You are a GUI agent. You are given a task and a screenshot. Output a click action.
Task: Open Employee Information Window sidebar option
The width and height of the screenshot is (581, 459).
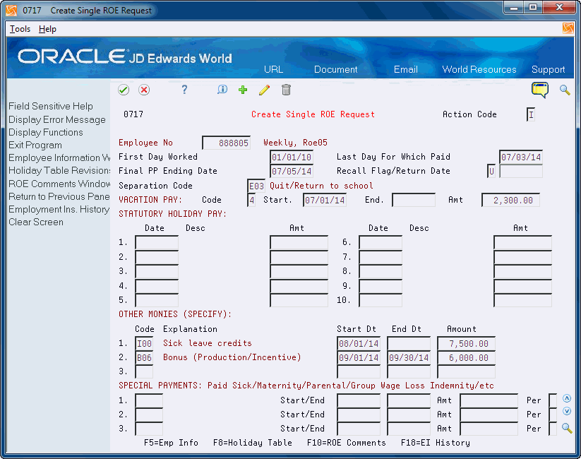(59, 158)
